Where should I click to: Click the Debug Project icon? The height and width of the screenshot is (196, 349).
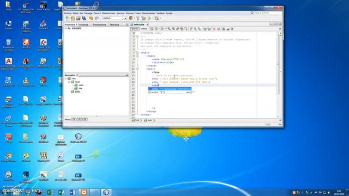click(x=157, y=19)
